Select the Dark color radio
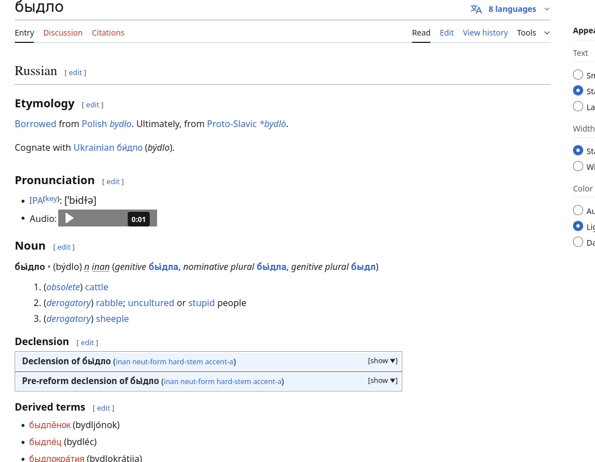595x462 pixels. click(578, 242)
